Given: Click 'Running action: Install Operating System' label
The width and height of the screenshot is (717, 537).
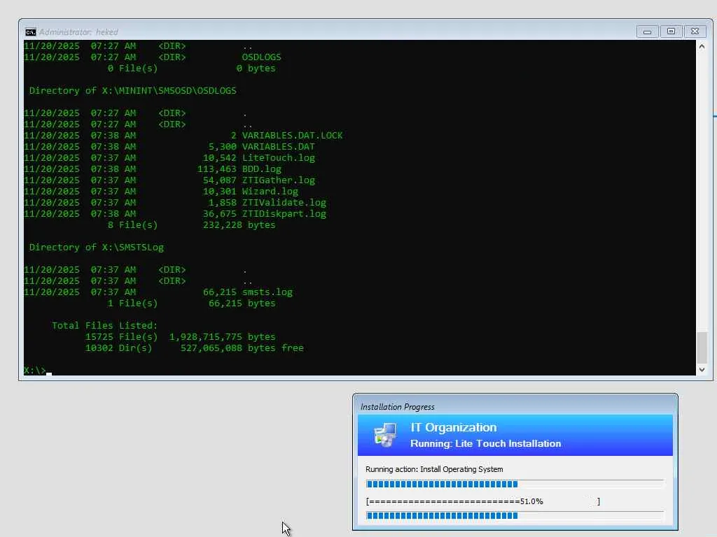Looking at the screenshot, I should click(x=434, y=469).
